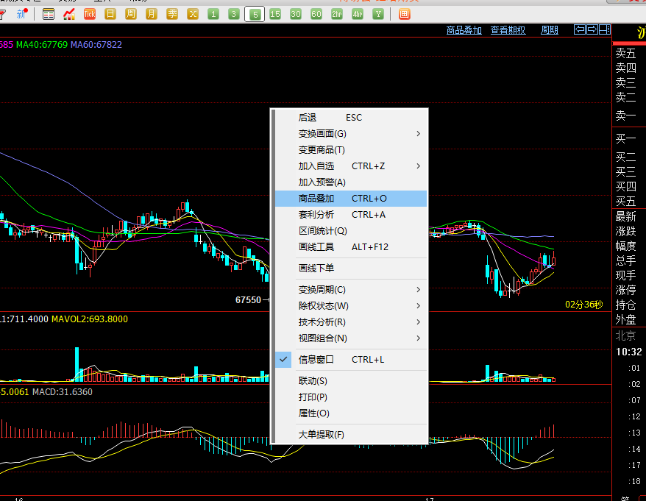Click the 67550 price label on chart
The width and height of the screenshot is (646, 501).
[x=248, y=300]
